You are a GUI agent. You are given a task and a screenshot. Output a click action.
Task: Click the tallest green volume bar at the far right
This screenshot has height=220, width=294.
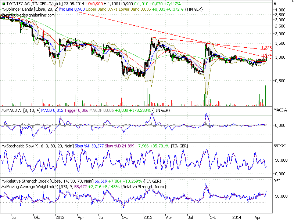265,96
